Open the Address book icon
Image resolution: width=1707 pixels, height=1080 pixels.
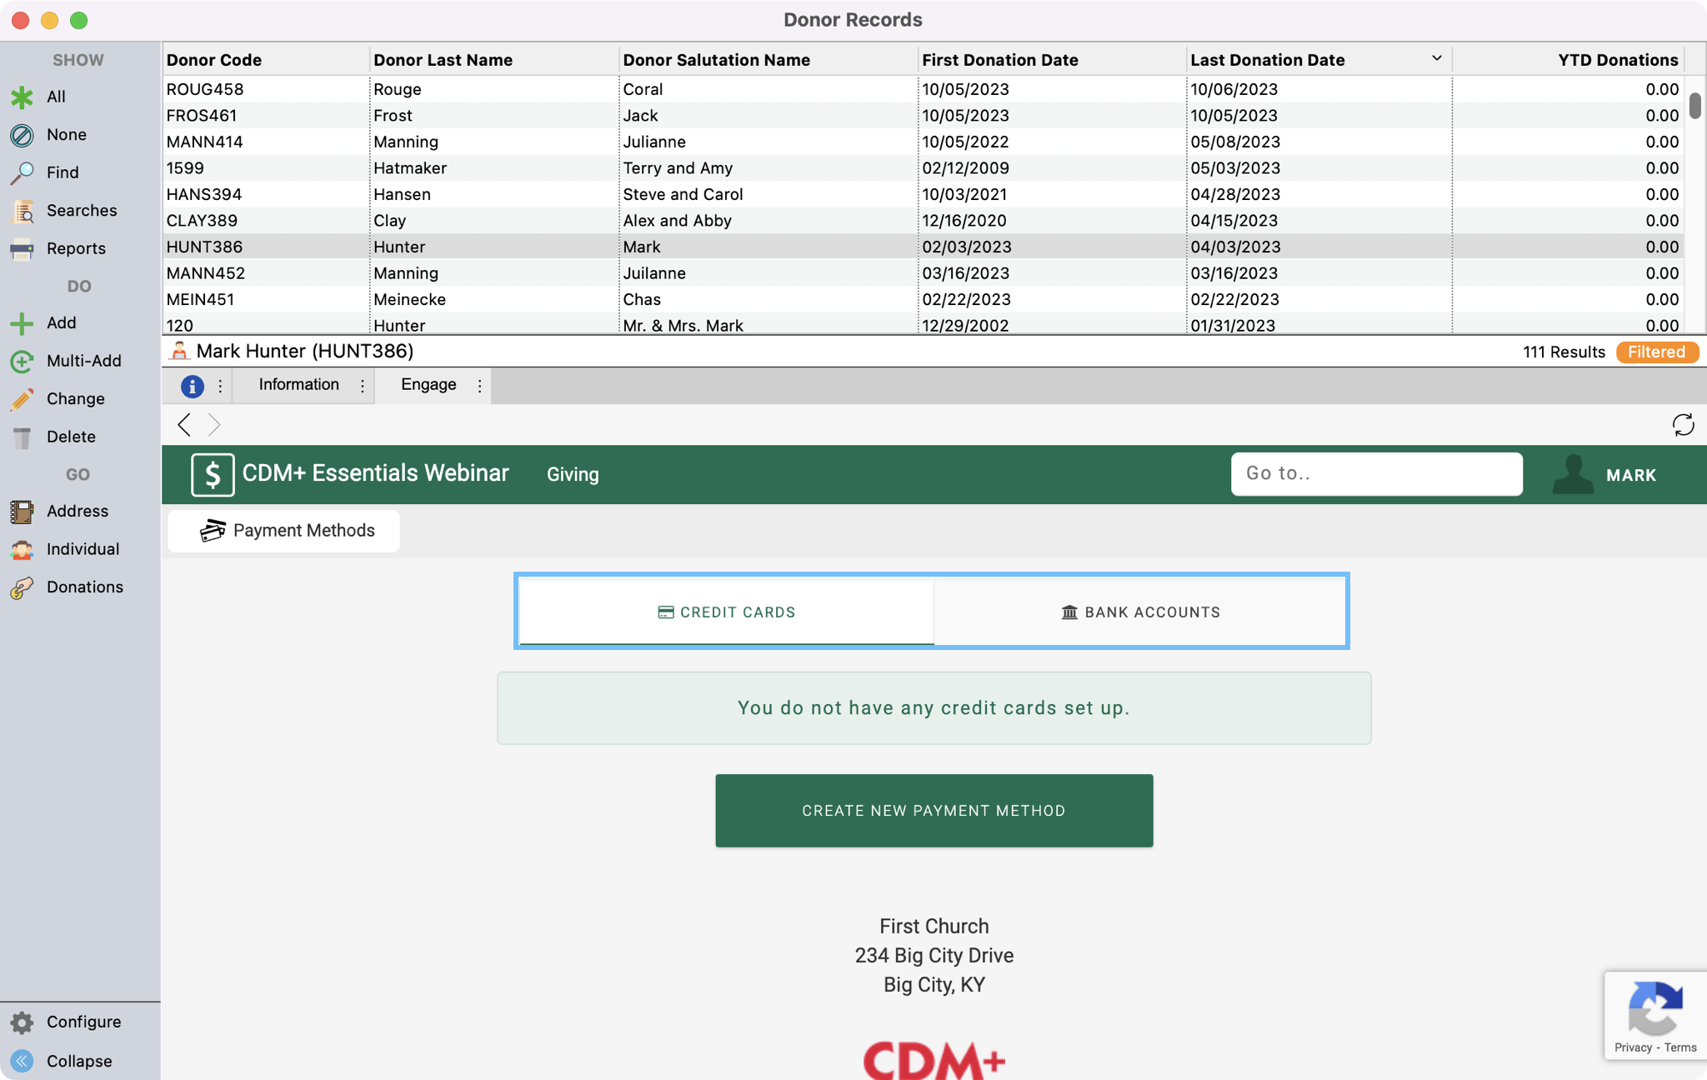click(22, 511)
